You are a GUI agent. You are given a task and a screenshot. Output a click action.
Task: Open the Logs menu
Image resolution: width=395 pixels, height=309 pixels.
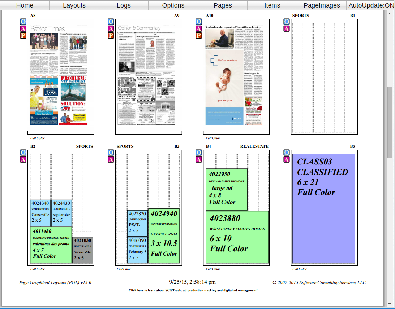pos(124,5)
